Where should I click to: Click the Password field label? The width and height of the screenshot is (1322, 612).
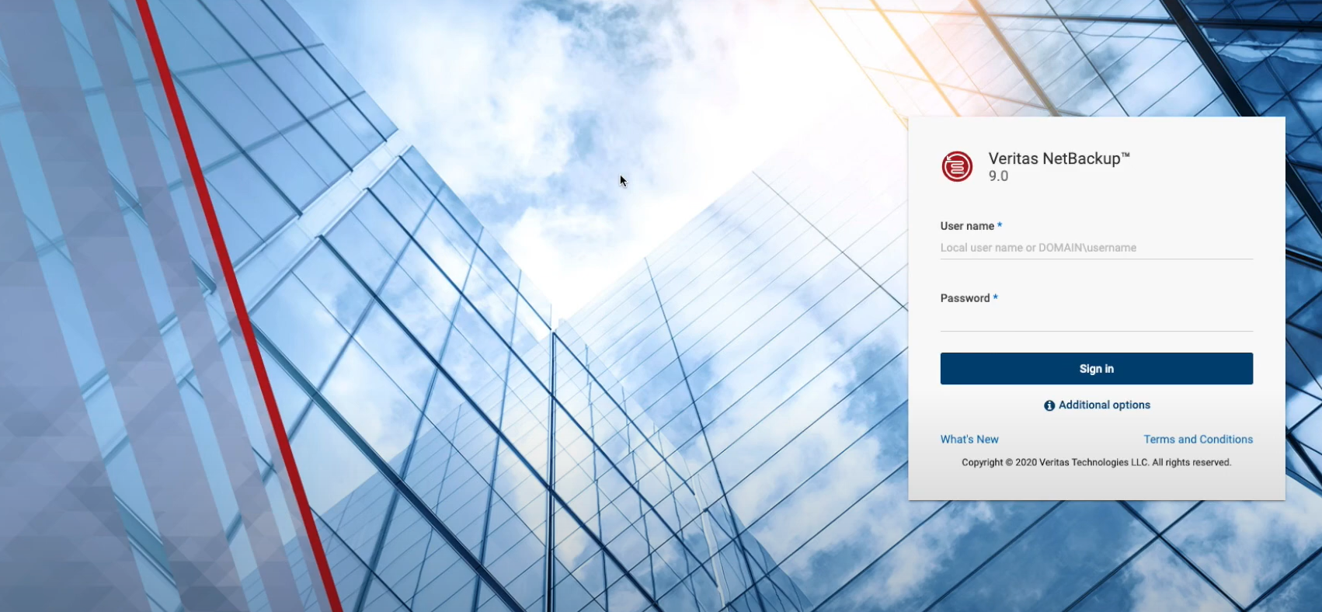[965, 298]
